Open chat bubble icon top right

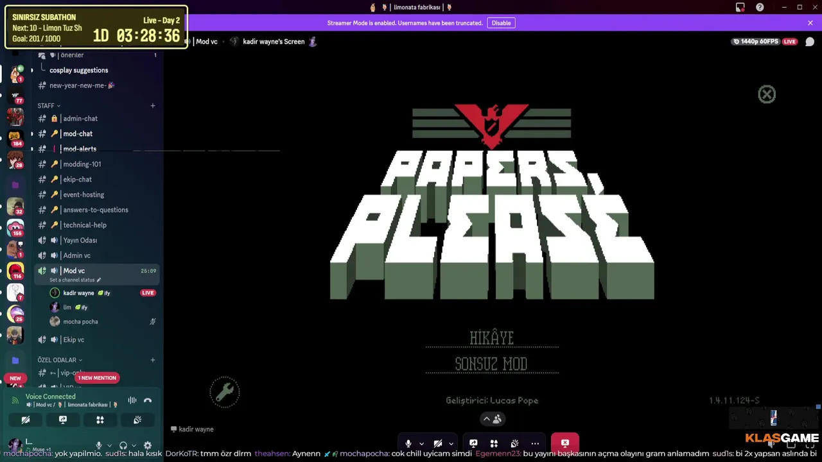pos(810,42)
